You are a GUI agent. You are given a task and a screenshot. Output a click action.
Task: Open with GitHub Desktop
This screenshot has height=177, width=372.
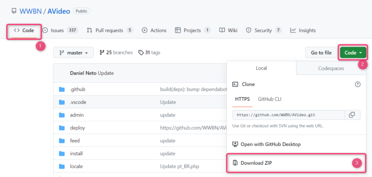click(266, 144)
